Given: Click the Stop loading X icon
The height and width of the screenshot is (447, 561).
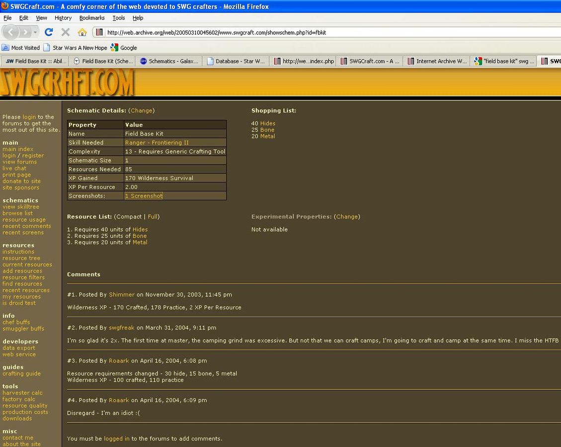Looking at the screenshot, I should tap(65, 32).
